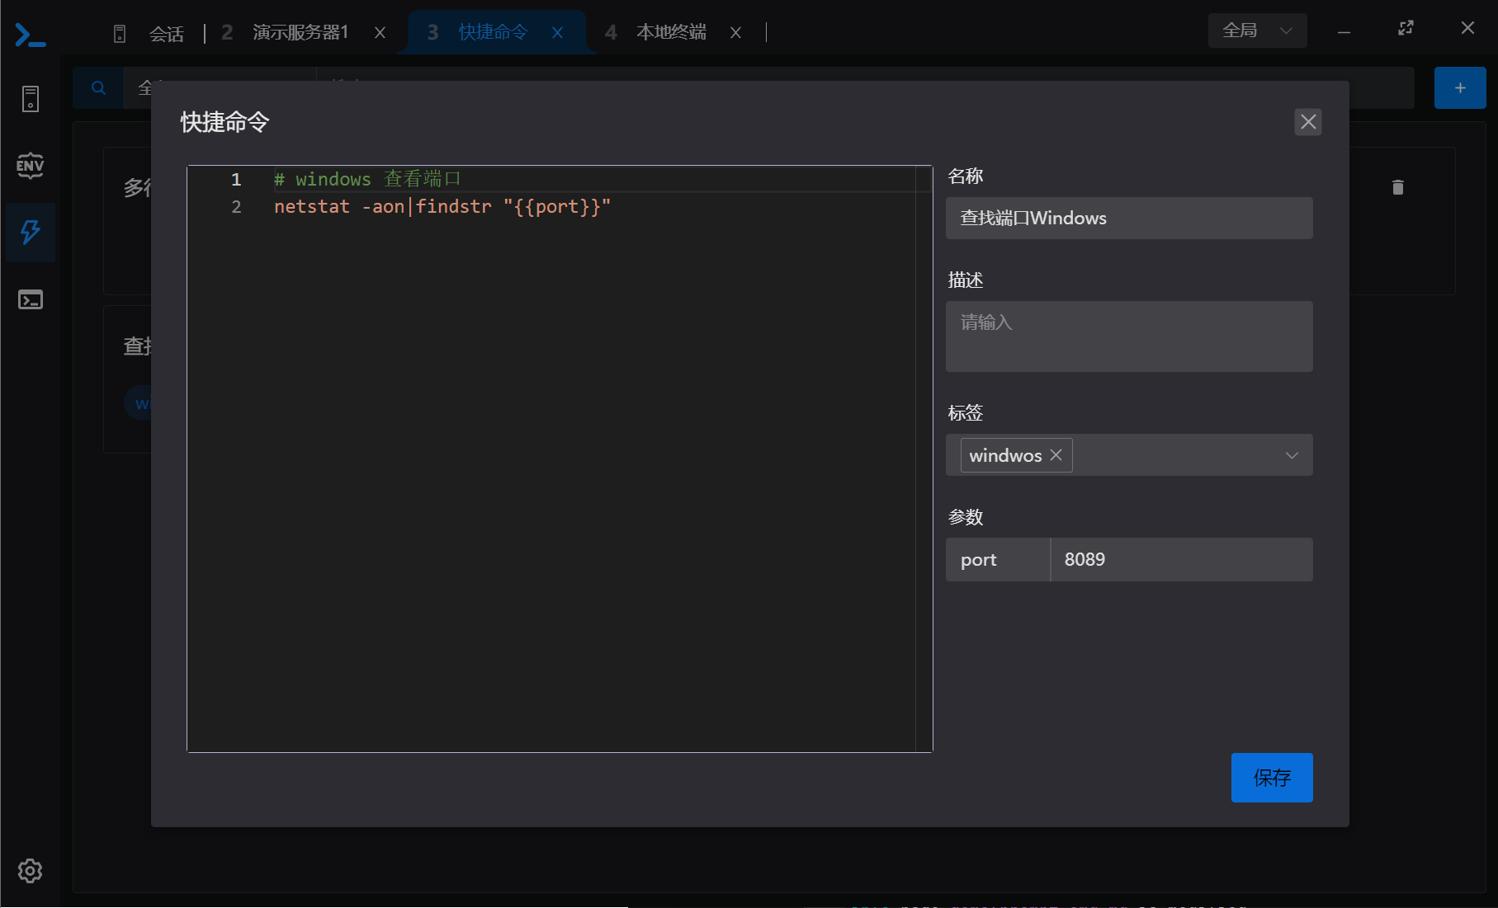Switch to the 演示服务器1 tab
The width and height of the screenshot is (1498, 908).
click(300, 32)
